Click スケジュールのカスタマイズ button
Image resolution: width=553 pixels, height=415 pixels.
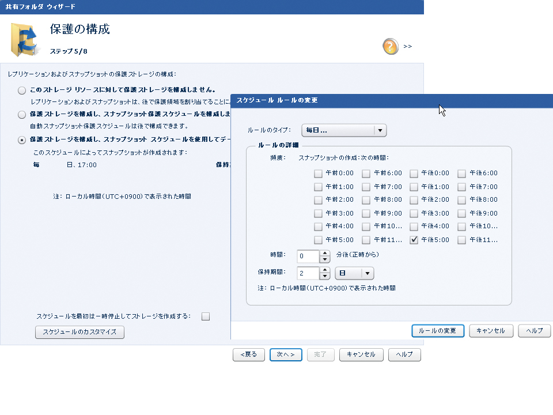79,332
